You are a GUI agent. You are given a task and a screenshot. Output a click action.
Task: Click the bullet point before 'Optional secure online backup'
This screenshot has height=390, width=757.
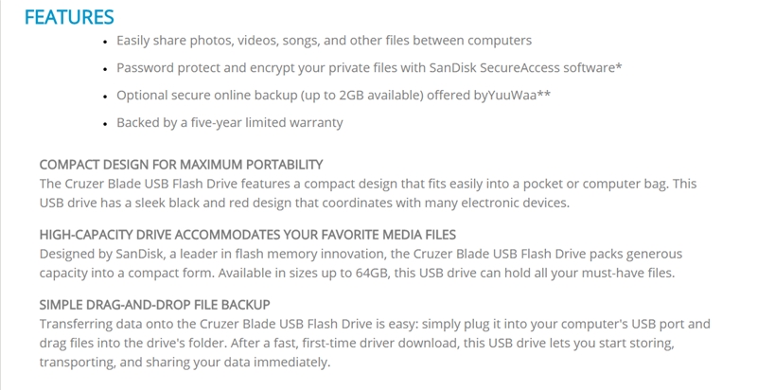click(105, 97)
